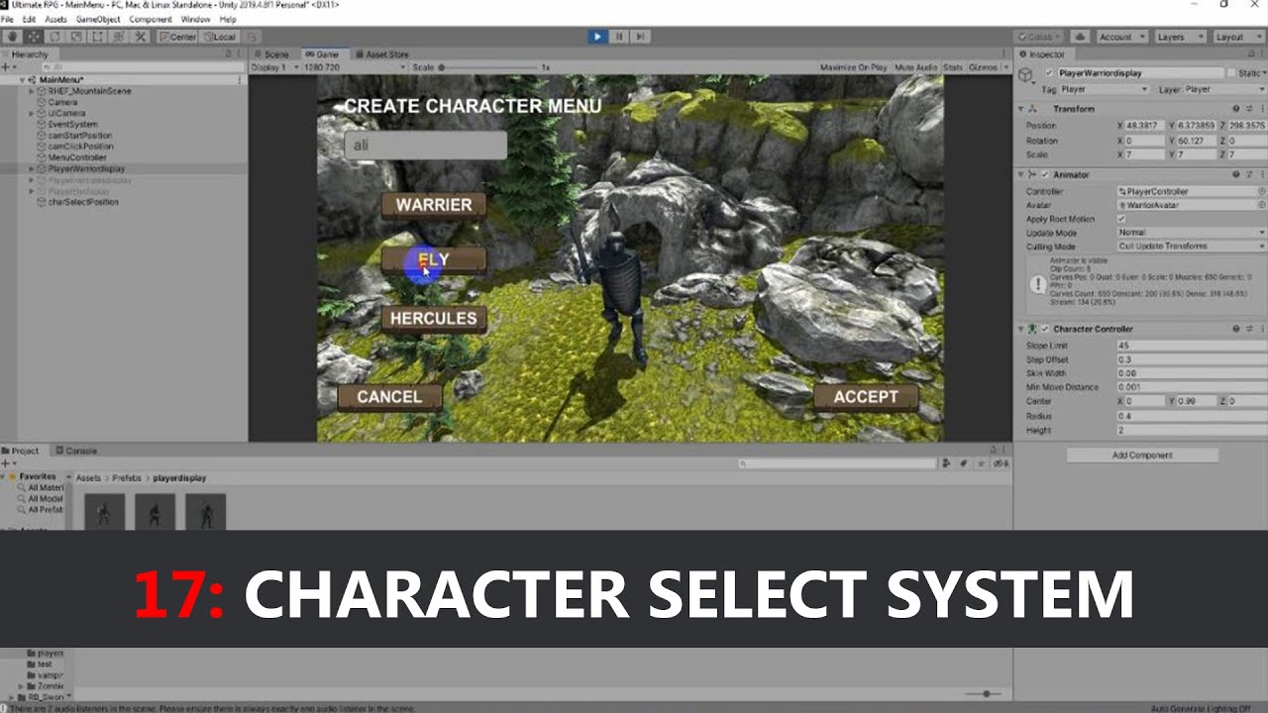Click first prefab thumbnail in playerdisplay
This screenshot has width=1268, height=713.
(104, 512)
